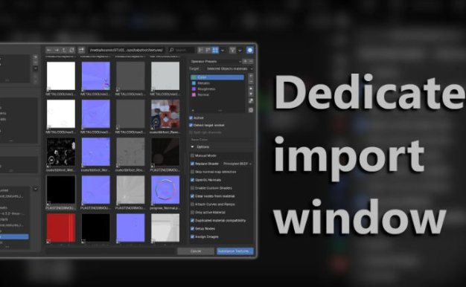Open the Operator Presets dropdown
Screen dimensions: 466x287
click(216, 62)
